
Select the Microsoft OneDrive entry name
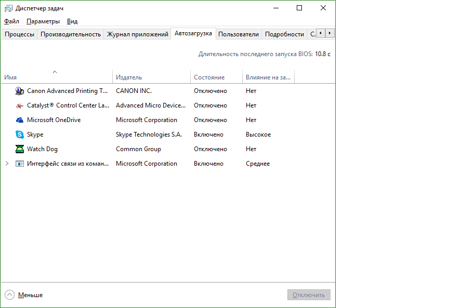click(x=54, y=120)
